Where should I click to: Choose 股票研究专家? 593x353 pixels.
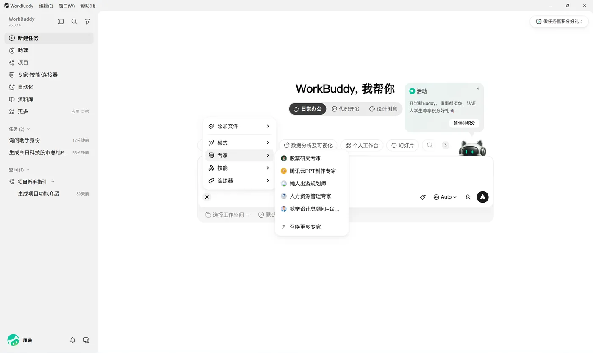312,158
